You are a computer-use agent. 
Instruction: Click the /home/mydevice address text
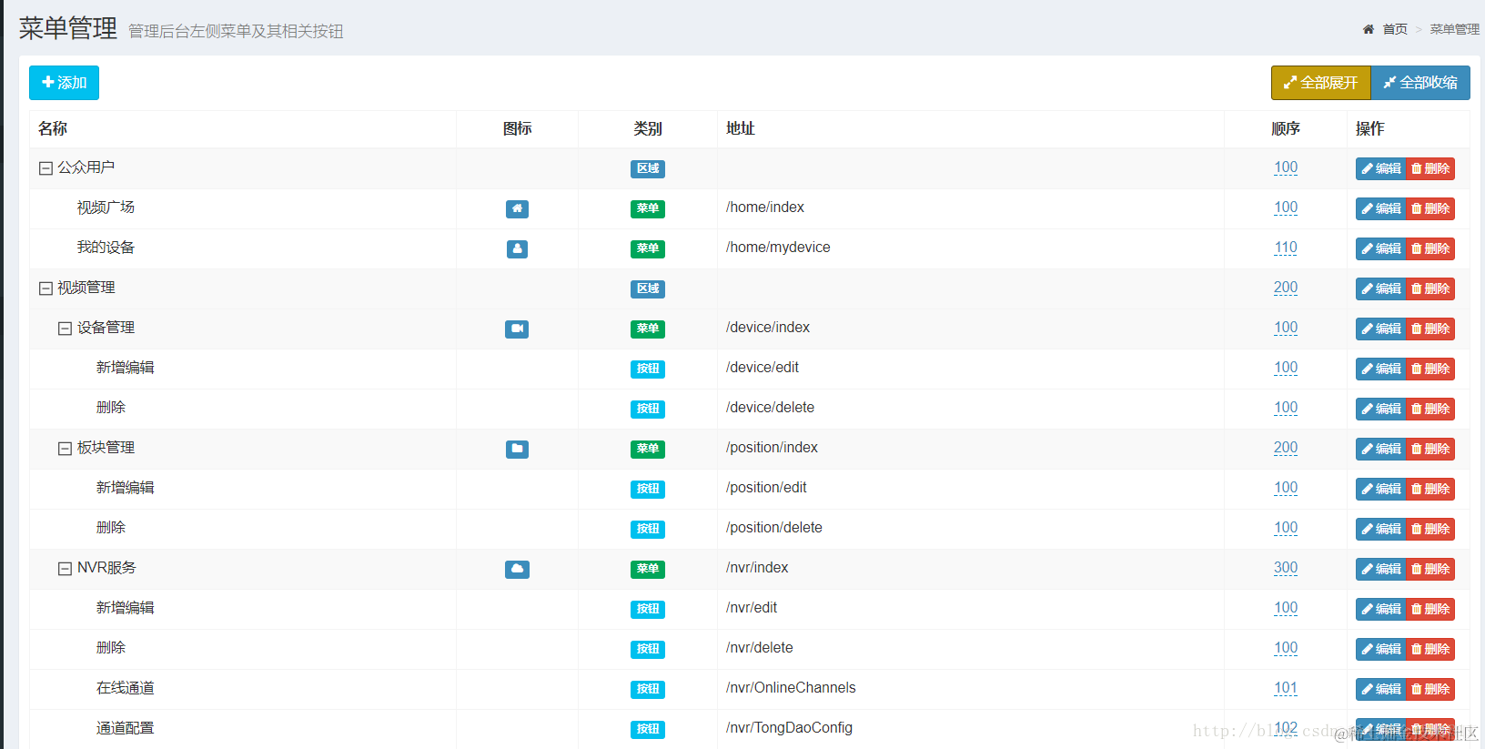(x=778, y=248)
